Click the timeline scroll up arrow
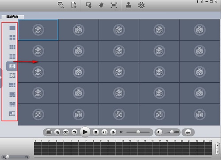This screenshot has height=160, width=221. click(218, 145)
